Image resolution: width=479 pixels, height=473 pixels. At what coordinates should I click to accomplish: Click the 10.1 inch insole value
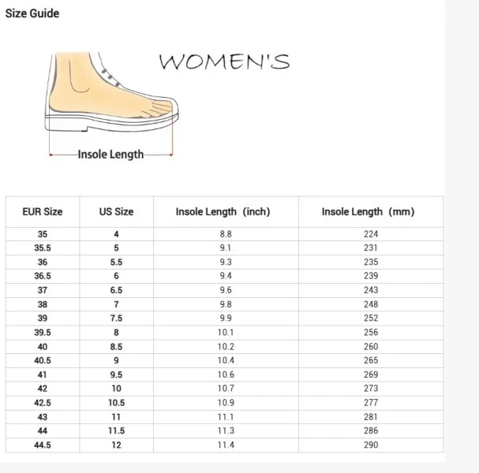pos(226,333)
